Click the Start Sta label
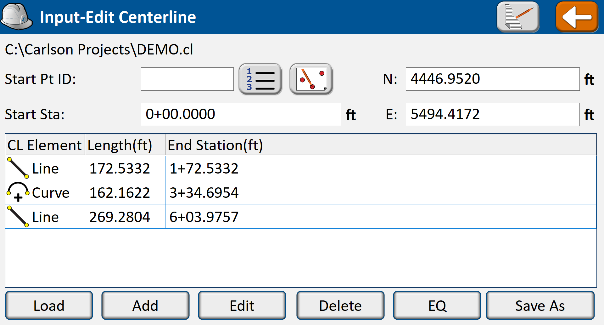Viewport: 604px width, 325px height. (x=35, y=114)
